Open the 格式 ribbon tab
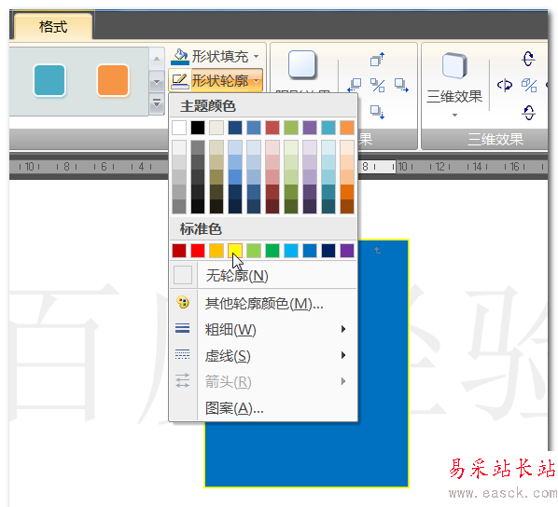558x507 pixels. click(53, 27)
